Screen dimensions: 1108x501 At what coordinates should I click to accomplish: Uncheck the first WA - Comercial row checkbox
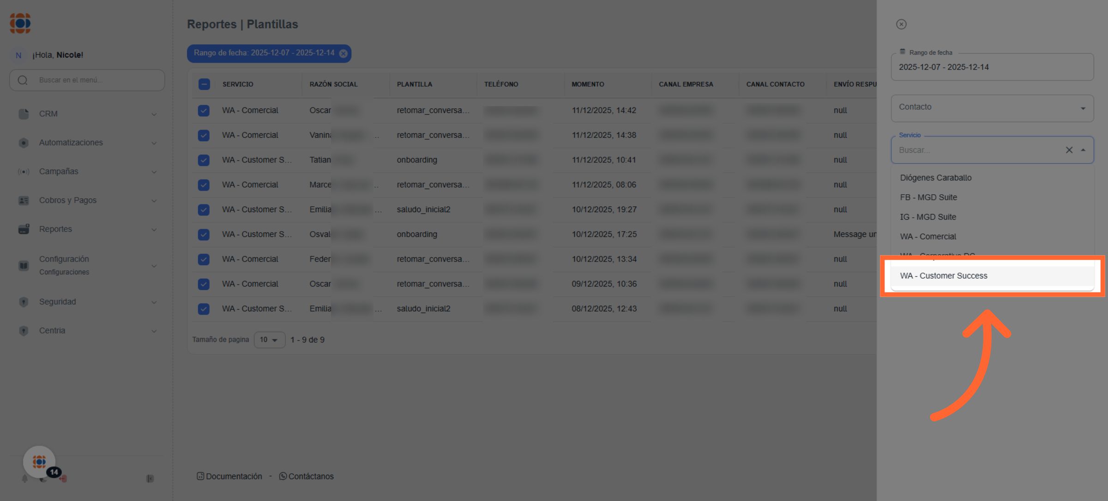204,111
